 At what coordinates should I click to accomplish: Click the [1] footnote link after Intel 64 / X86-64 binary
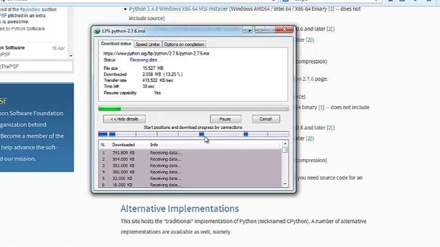point(331,9)
